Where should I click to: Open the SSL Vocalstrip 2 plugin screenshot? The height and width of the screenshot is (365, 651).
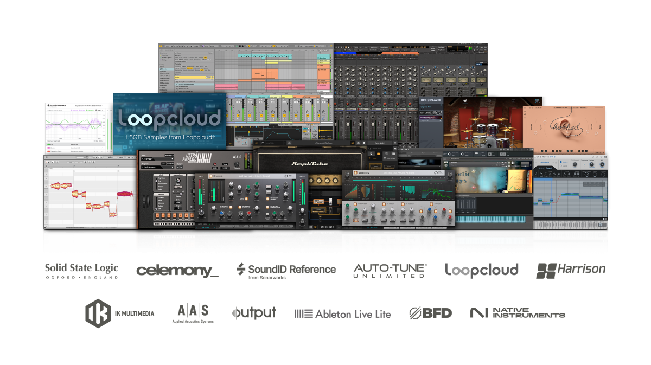click(x=399, y=201)
